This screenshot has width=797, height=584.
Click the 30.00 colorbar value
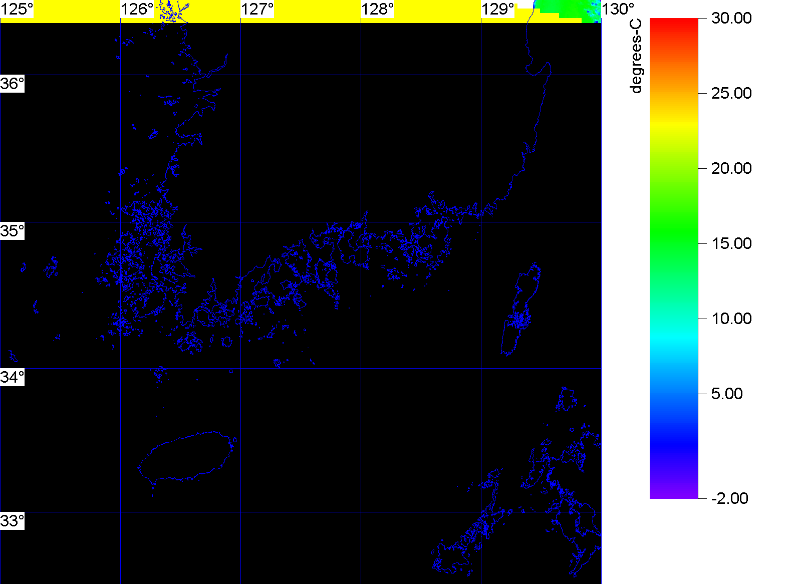[731, 18]
